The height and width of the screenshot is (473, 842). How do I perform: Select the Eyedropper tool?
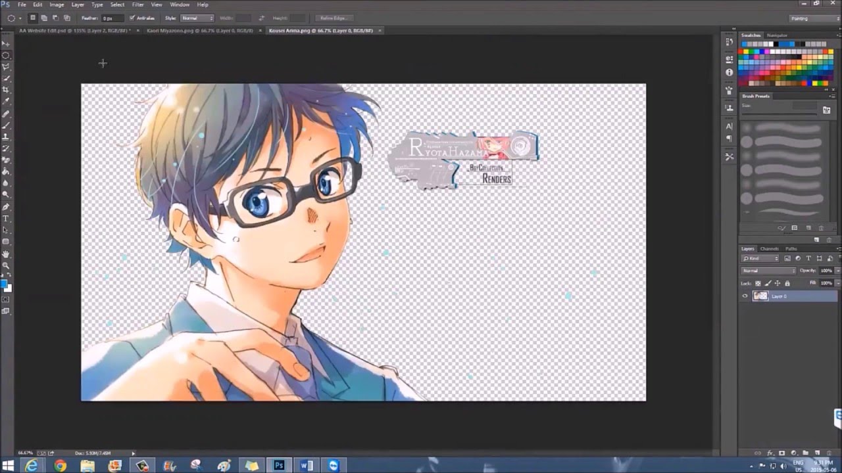click(6, 102)
